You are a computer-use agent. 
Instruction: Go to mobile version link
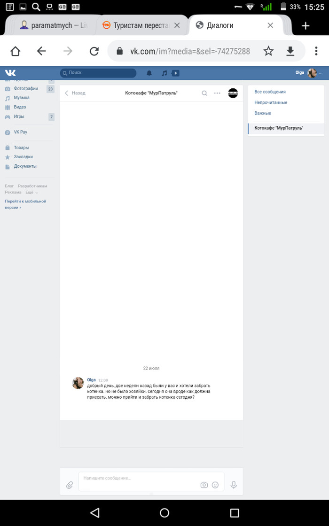25,204
